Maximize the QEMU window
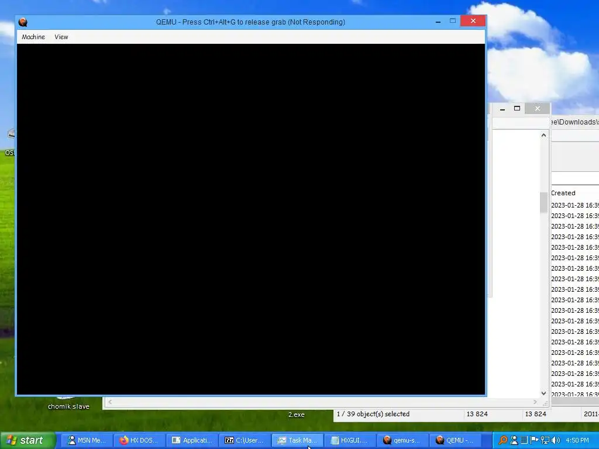The height and width of the screenshot is (449, 599). pyautogui.click(x=453, y=21)
